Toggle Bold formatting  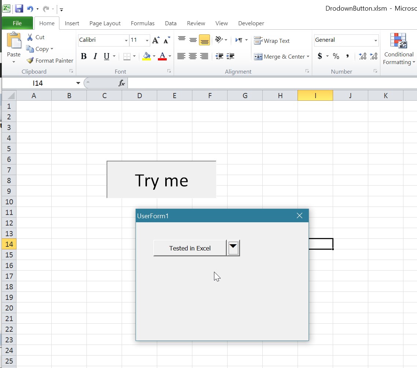[x=84, y=56]
